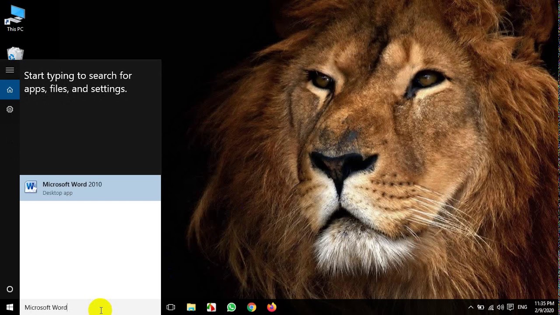Select the This PC desktop icon
Screen dimensions: 560x315
tap(15, 18)
